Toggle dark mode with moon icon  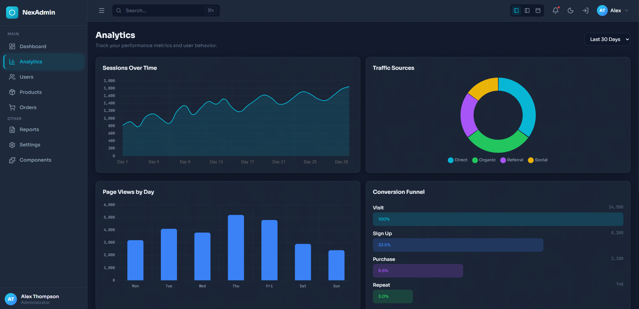click(571, 11)
